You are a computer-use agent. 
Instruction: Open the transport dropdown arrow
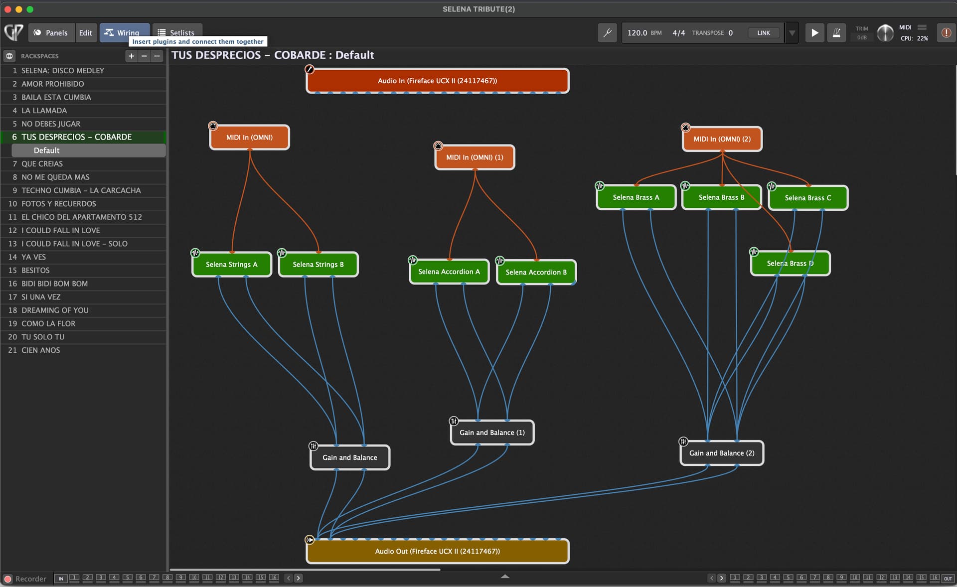[x=792, y=33]
